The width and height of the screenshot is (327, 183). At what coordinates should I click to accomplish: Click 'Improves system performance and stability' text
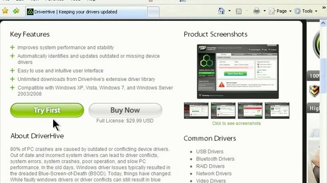tap(65, 47)
